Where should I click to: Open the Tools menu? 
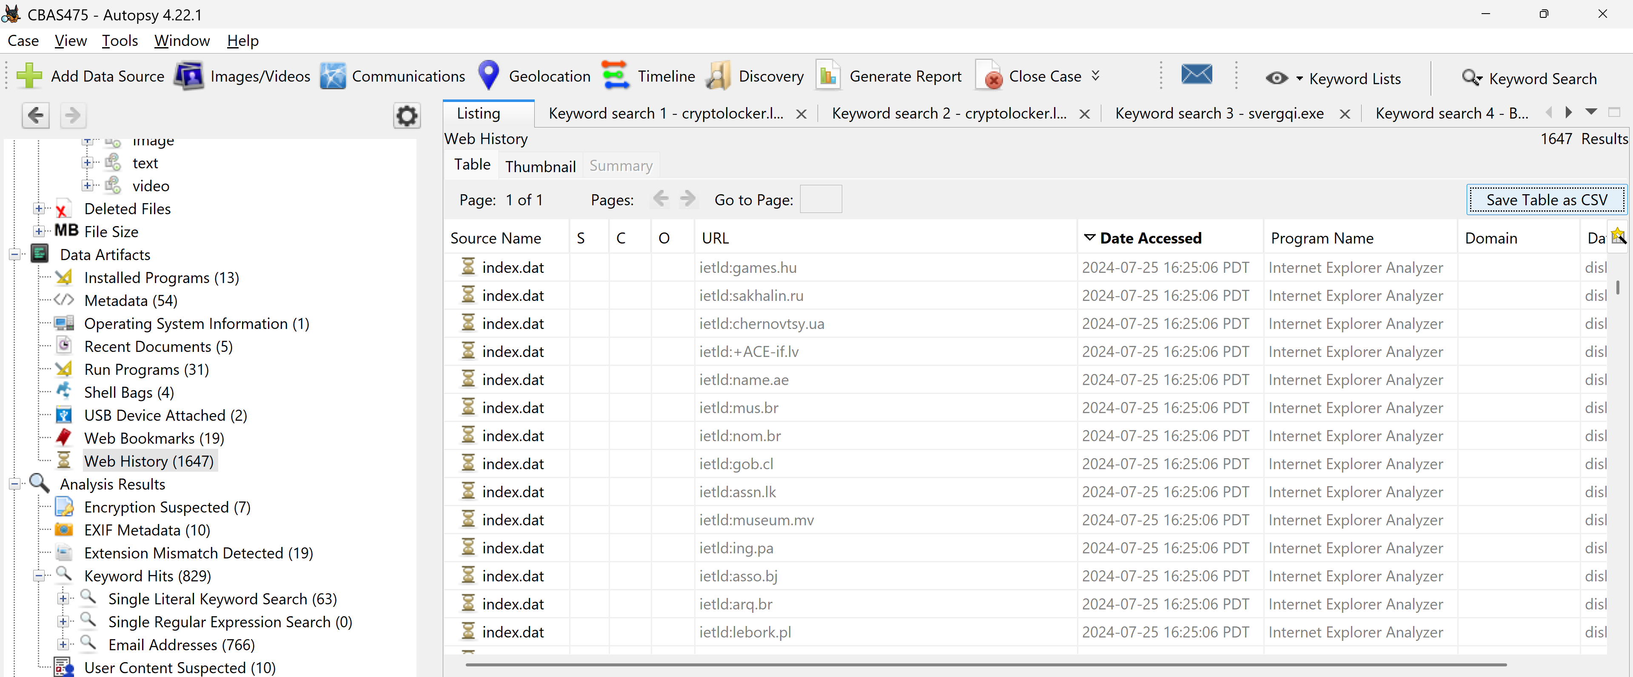point(120,40)
